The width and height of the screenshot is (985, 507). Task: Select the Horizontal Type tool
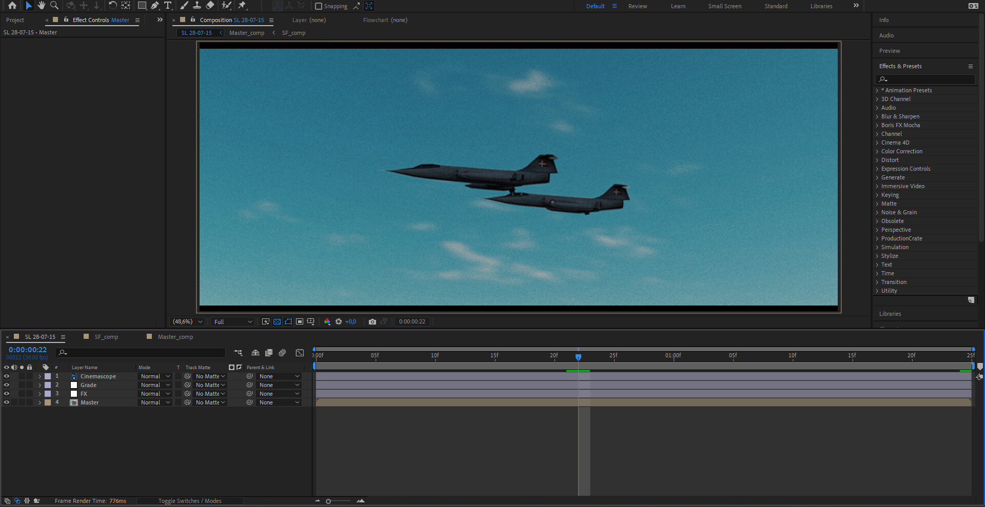click(x=168, y=6)
